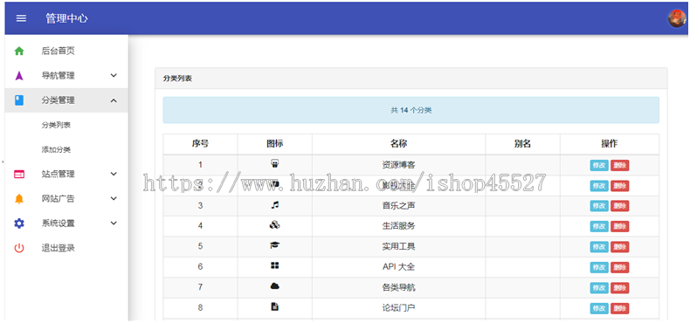The image size is (690, 323).
Task: Expand 网站广告 chevron
Action: click(114, 198)
